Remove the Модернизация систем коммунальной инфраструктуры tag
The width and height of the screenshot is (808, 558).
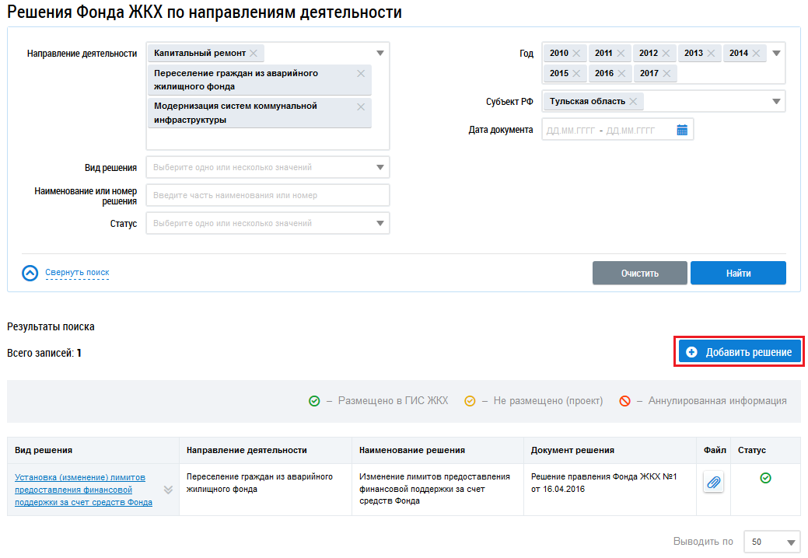pos(361,107)
